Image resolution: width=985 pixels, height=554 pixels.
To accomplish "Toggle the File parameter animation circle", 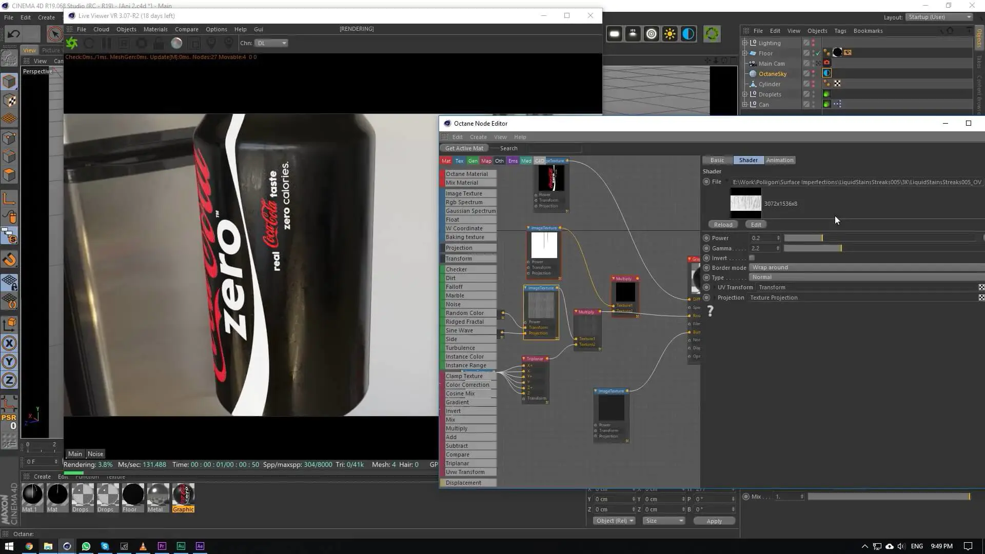I will coord(706,182).
